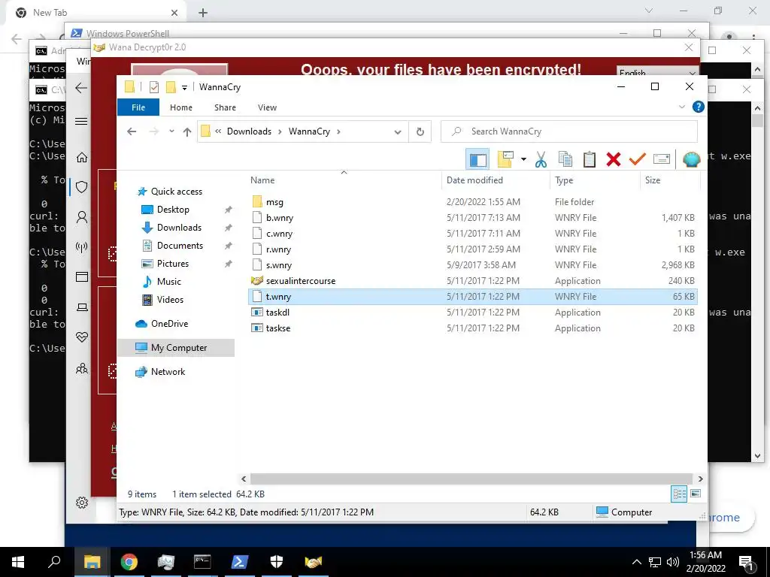Open the address bar history dropdown
770x577 pixels.
[x=398, y=131]
